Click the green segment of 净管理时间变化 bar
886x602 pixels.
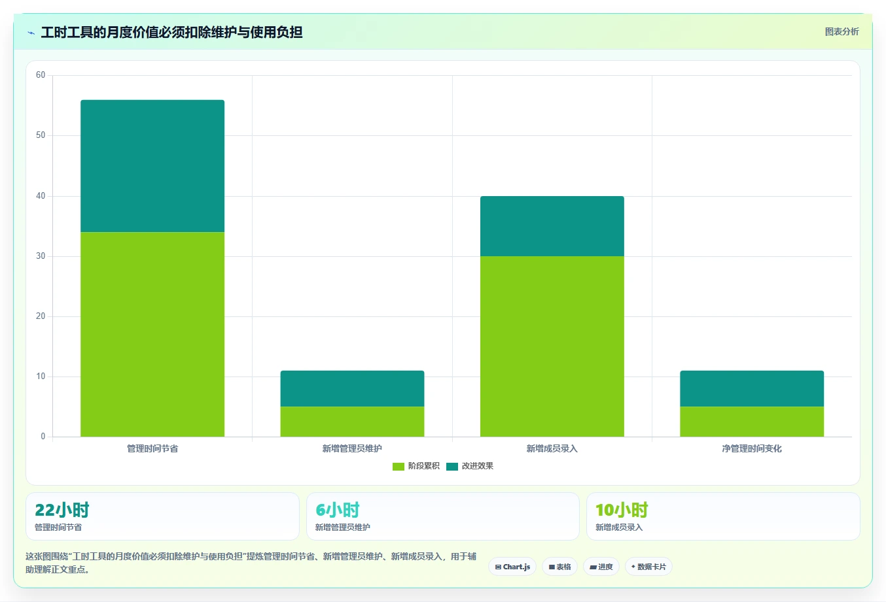tap(752, 422)
